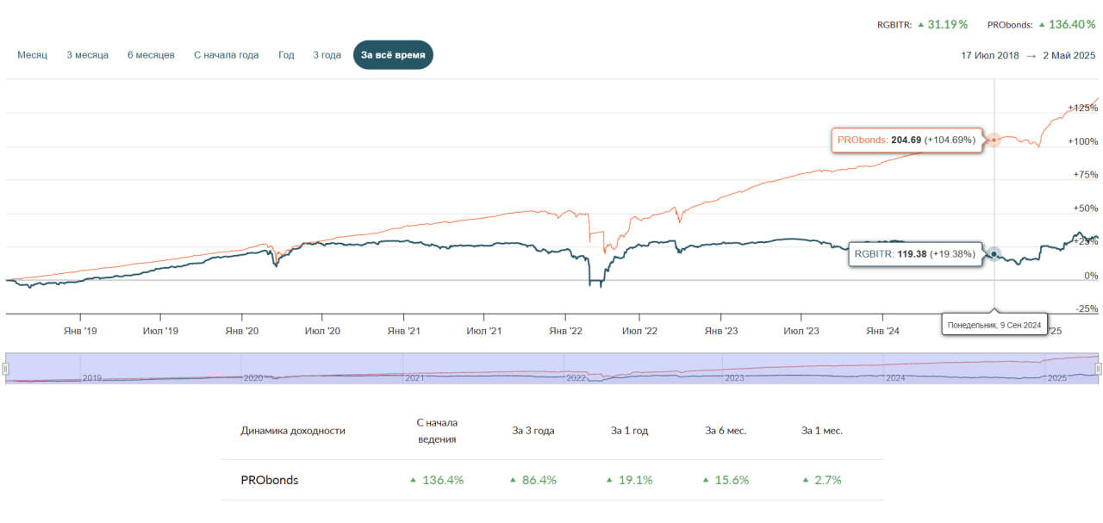Switch to С начала года range
The image size is (1103, 523).
point(226,55)
